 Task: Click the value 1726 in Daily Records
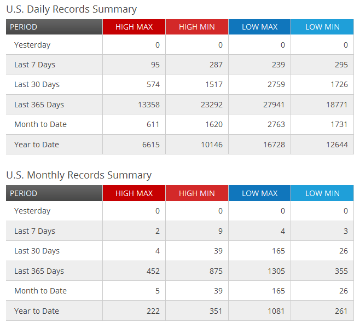coord(339,84)
